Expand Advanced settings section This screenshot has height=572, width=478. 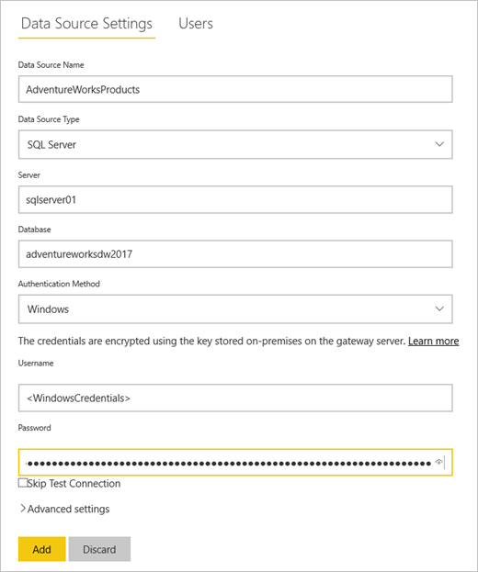coord(68,509)
